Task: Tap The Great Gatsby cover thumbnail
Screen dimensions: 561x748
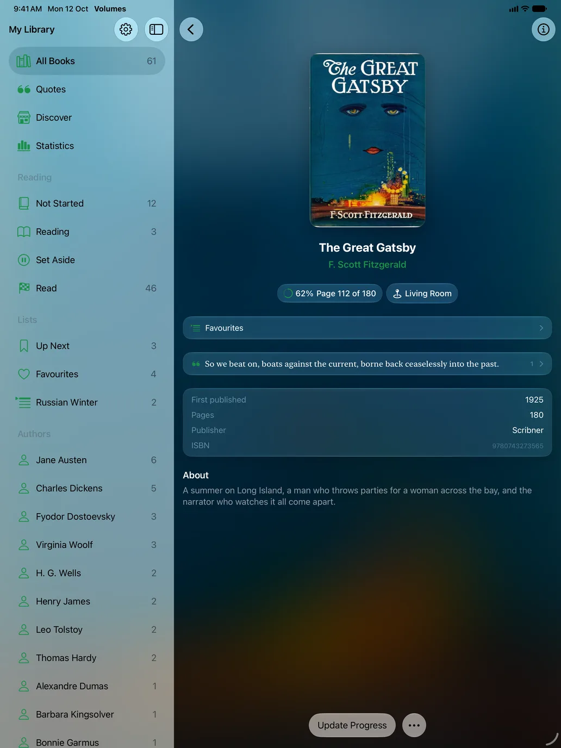Action: click(367, 140)
